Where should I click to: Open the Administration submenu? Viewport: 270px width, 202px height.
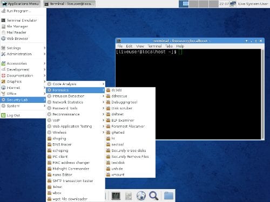tap(23, 54)
